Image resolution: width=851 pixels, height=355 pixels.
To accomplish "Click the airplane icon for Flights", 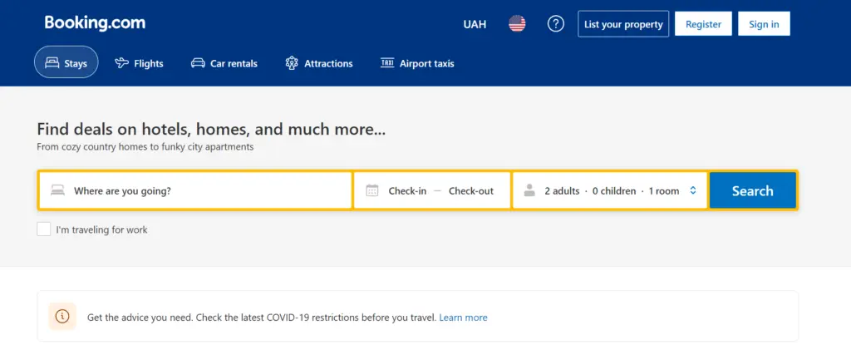I will [122, 63].
